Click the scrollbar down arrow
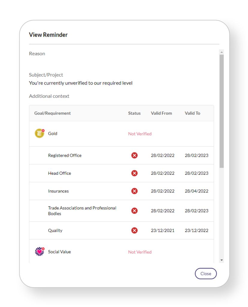 pos(222,260)
